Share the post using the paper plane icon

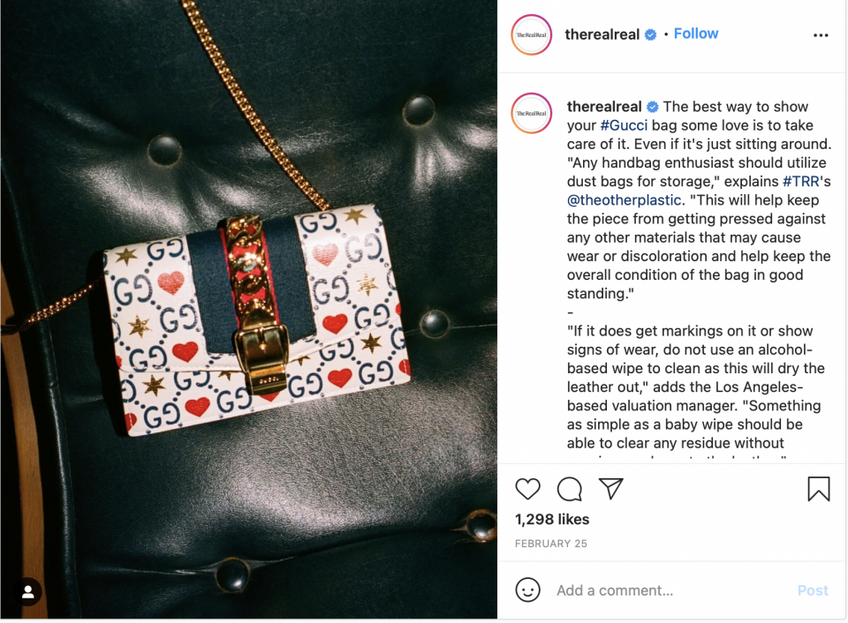[611, 489]
